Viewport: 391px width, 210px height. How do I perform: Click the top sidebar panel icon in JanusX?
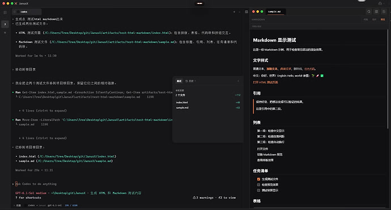pyautogui.click(x=5, y=12)
